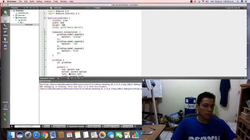This screenshot has width=250, height=140.
Task: Open the Projects mode in sidebar
Action: pyautogui.click(x=5, y=40)
